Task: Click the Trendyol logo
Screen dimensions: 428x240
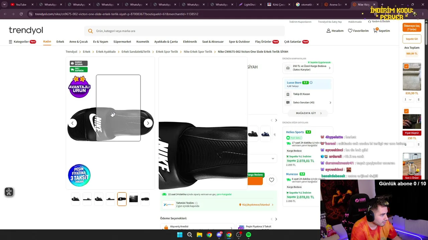Action: [x=26, y=30]
